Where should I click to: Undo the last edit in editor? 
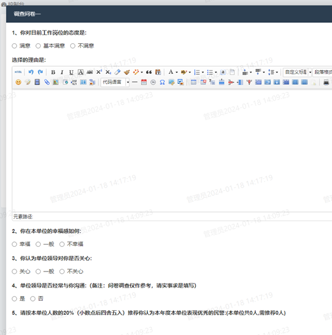point(31,72)
